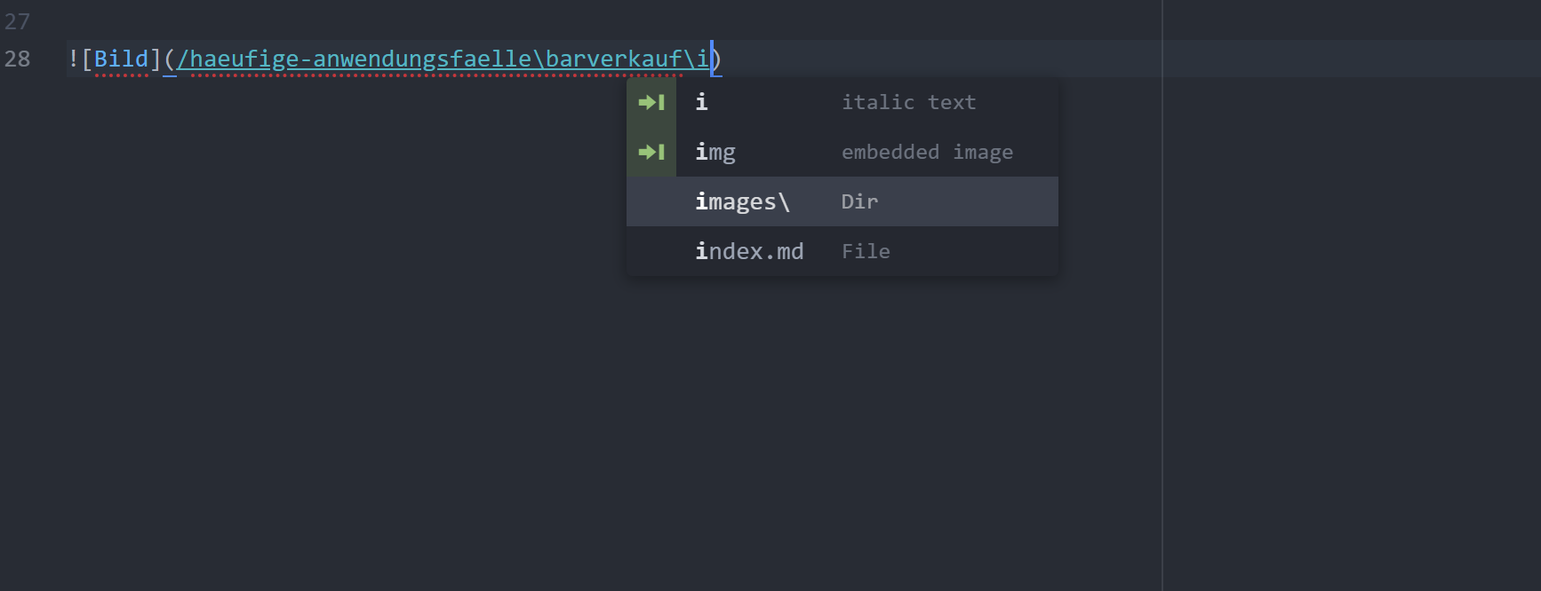Choose the 'index.md' file suggestion
Image resolution: width=1541 pixels, height=591 pixels.
click(749, 251)
